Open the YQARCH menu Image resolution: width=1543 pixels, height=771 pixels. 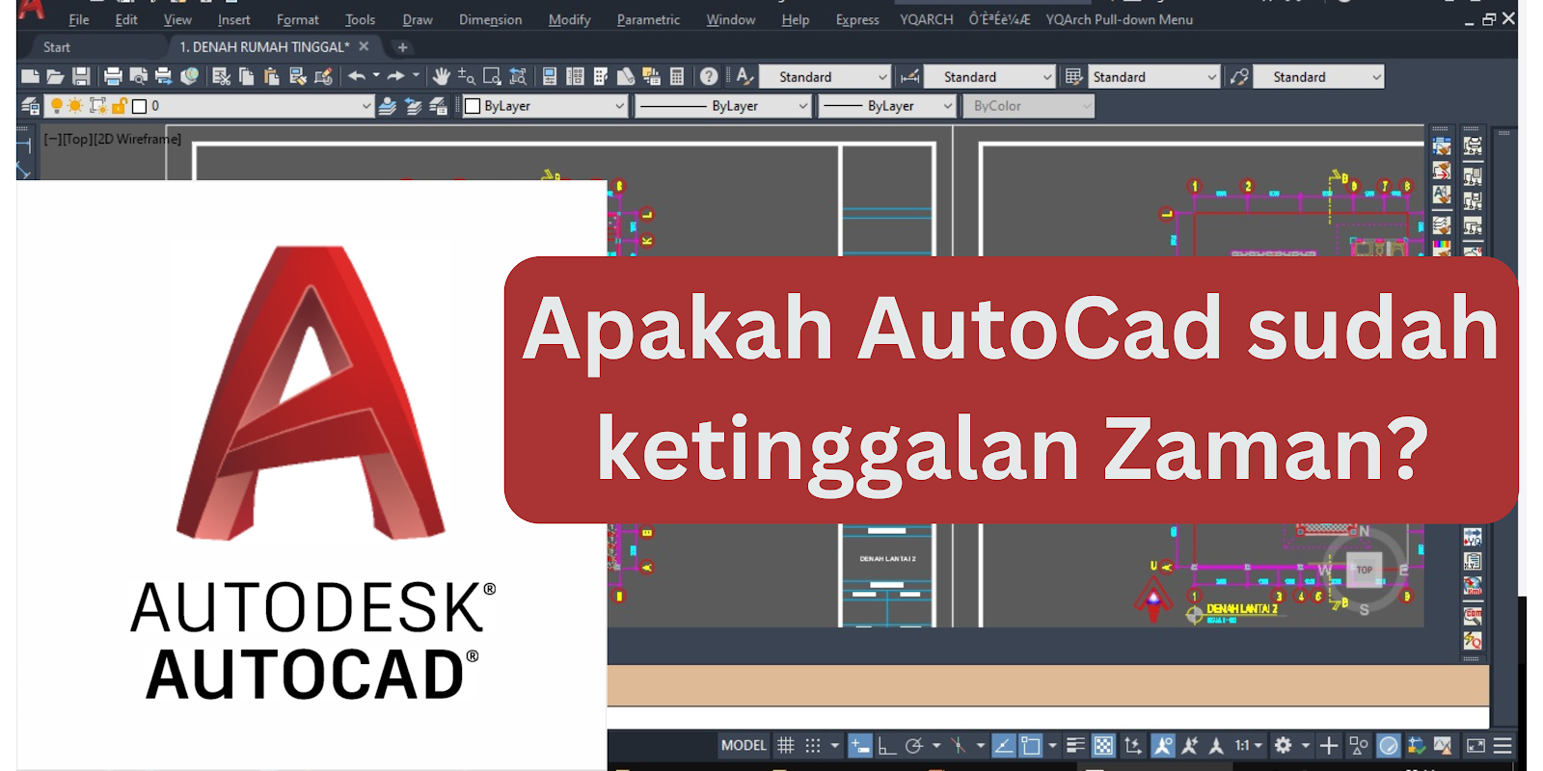(926, 19)
